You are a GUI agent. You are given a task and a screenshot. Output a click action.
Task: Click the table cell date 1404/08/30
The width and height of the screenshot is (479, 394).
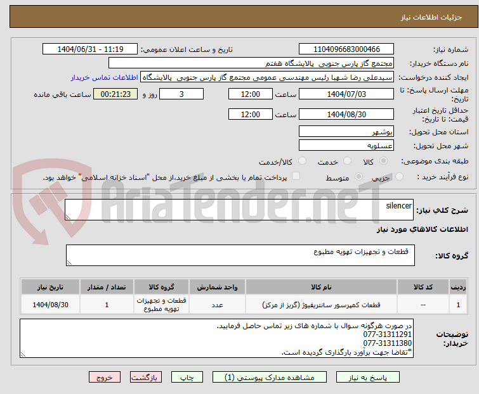[x=50, y=305]
